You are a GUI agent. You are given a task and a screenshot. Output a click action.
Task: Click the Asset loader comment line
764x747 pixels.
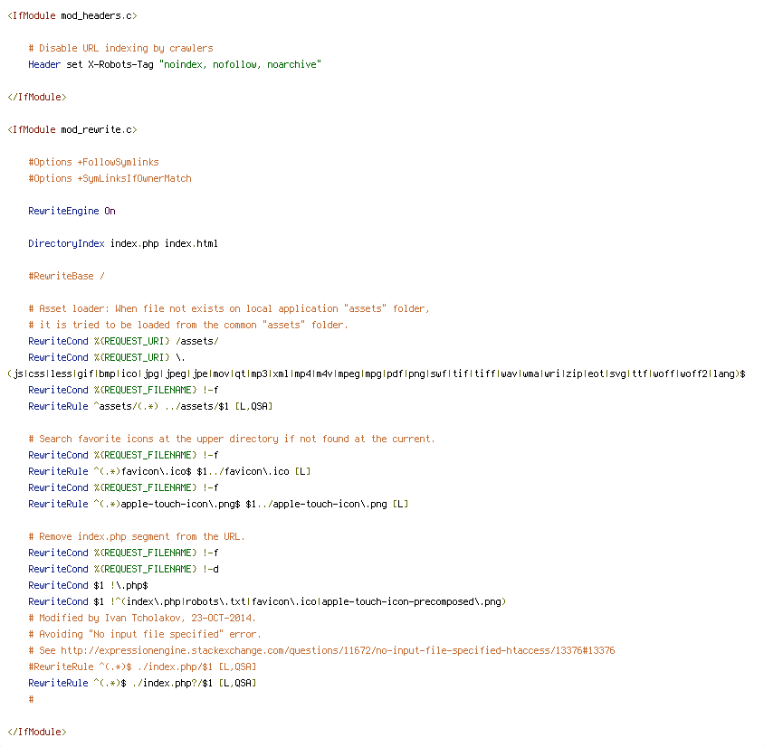click(229, 308)
